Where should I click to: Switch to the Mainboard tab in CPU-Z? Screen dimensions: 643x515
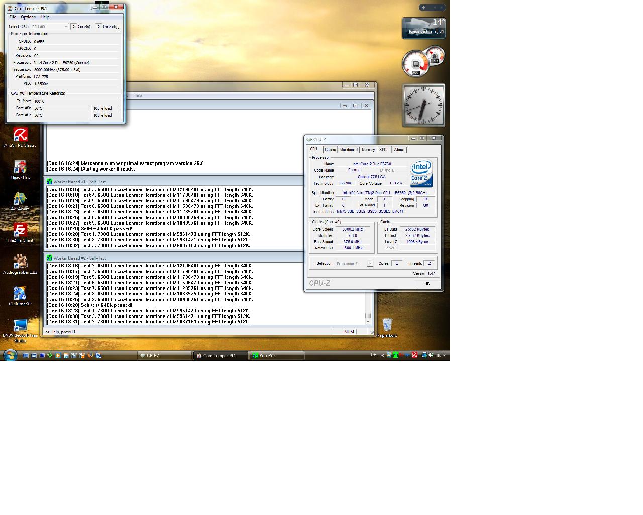coord(349,149)
